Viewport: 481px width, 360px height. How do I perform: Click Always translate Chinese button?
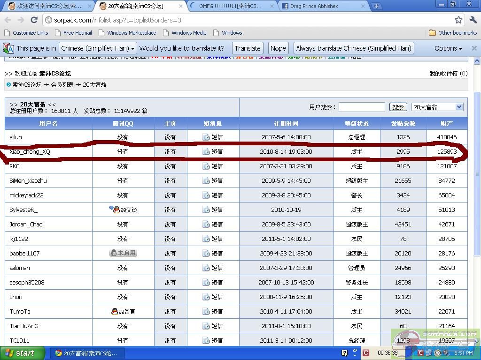[x=354, y=48]
